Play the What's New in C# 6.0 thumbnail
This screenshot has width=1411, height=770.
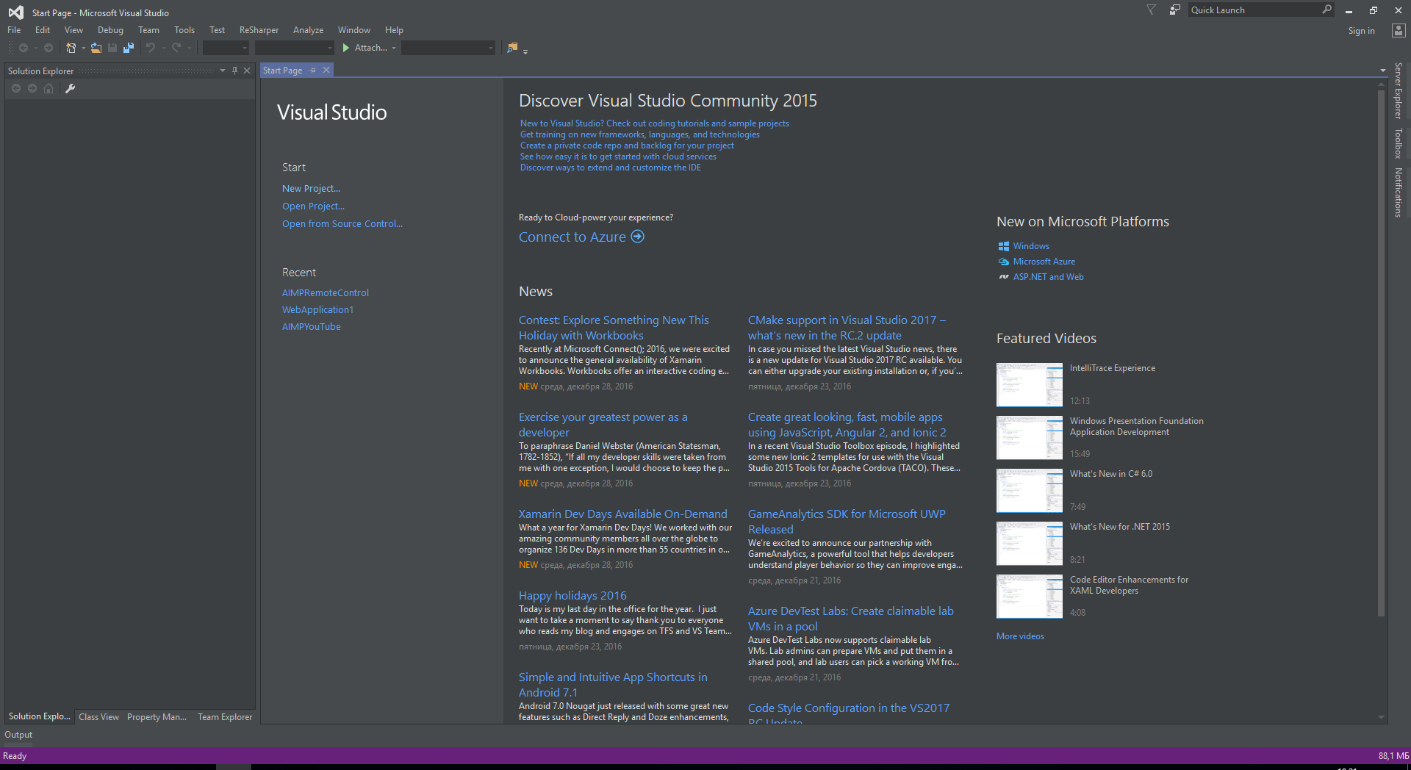point(1030,490)
